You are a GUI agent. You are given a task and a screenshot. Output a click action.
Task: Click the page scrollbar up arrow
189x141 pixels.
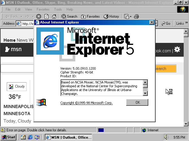[186, 31]
